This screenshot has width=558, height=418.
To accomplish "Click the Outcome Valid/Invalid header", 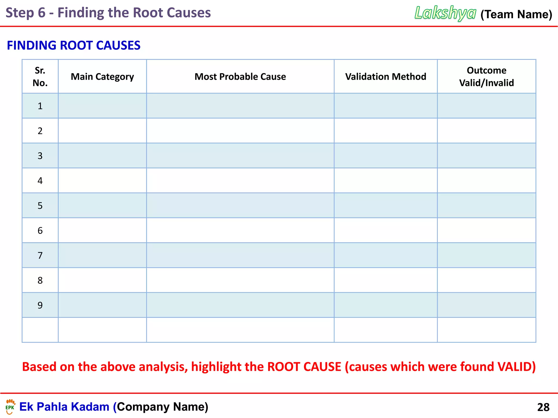I will pos(486,76).
